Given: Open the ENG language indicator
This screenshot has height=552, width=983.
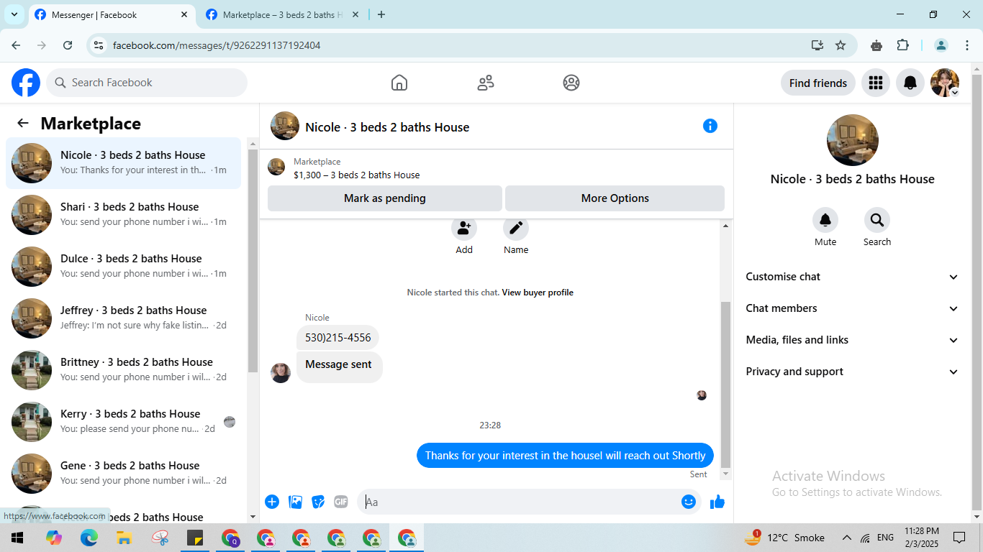Looking at the screenshot, I should (885, 538).
